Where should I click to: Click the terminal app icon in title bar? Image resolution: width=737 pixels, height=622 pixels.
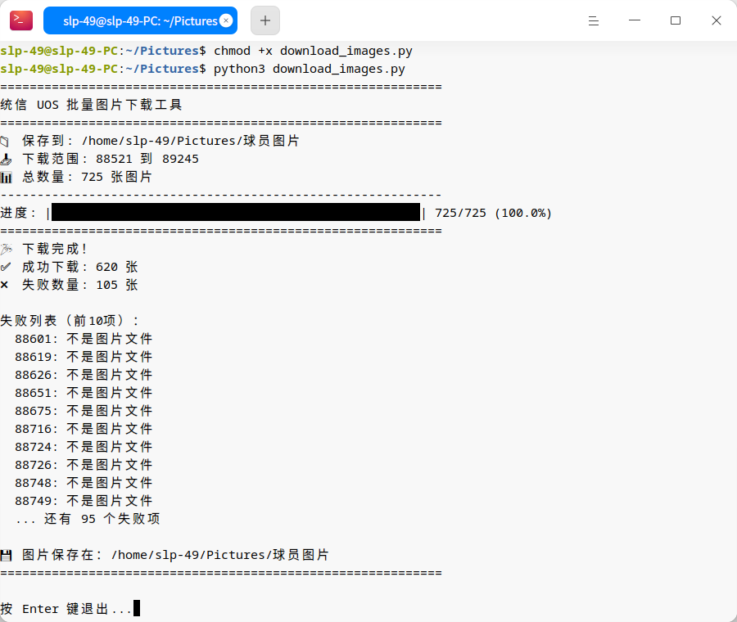point(21,20)
